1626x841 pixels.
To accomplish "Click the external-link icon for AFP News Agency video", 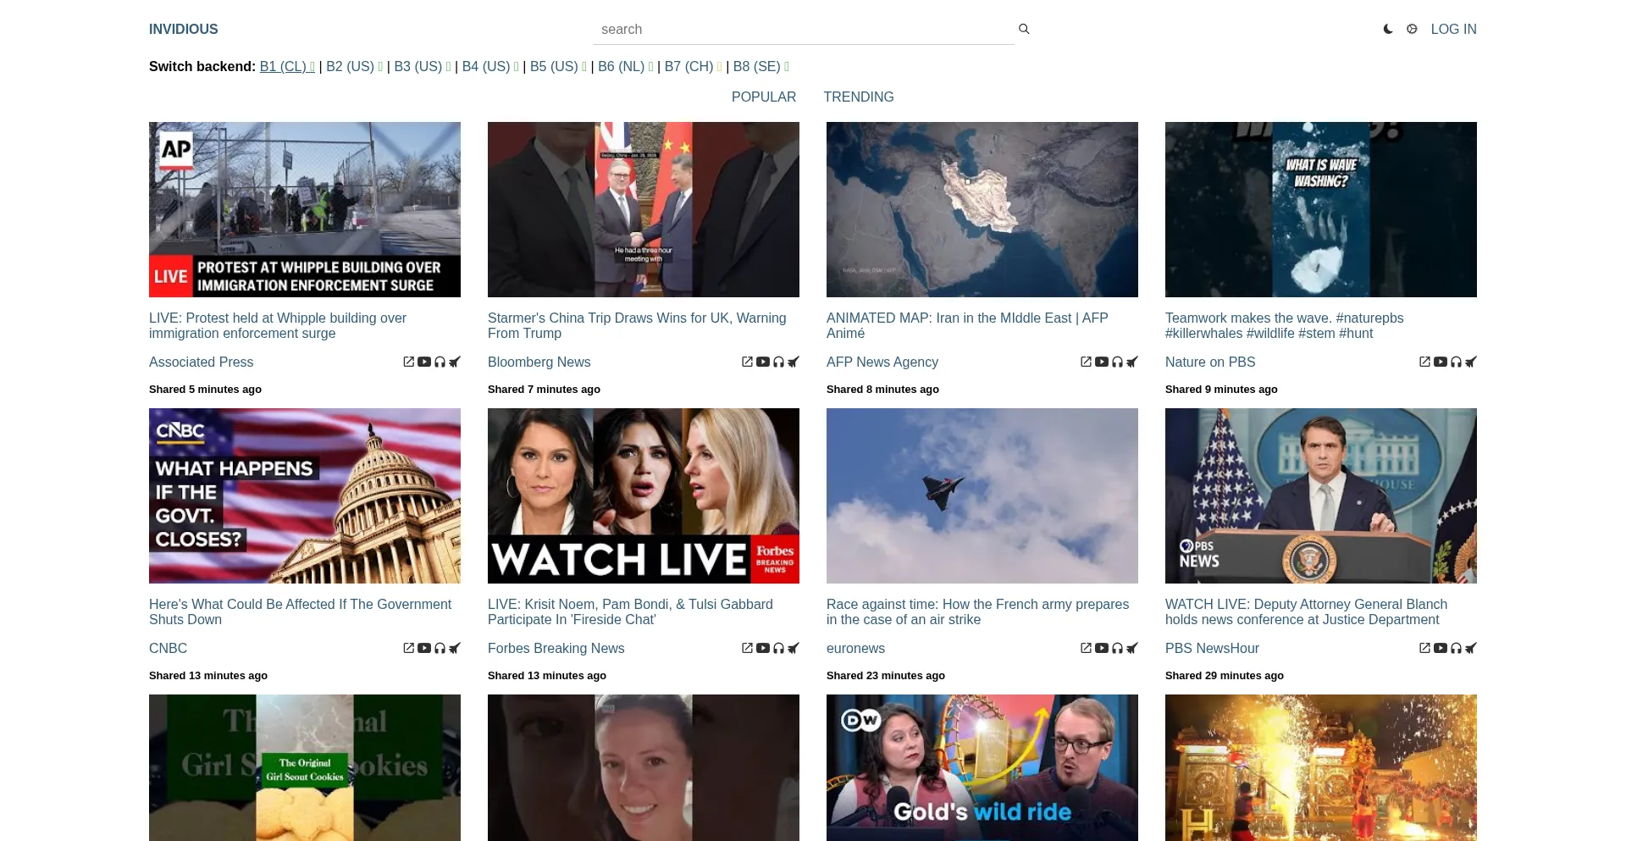I will pyautogui.click(x=1087, y=362).
